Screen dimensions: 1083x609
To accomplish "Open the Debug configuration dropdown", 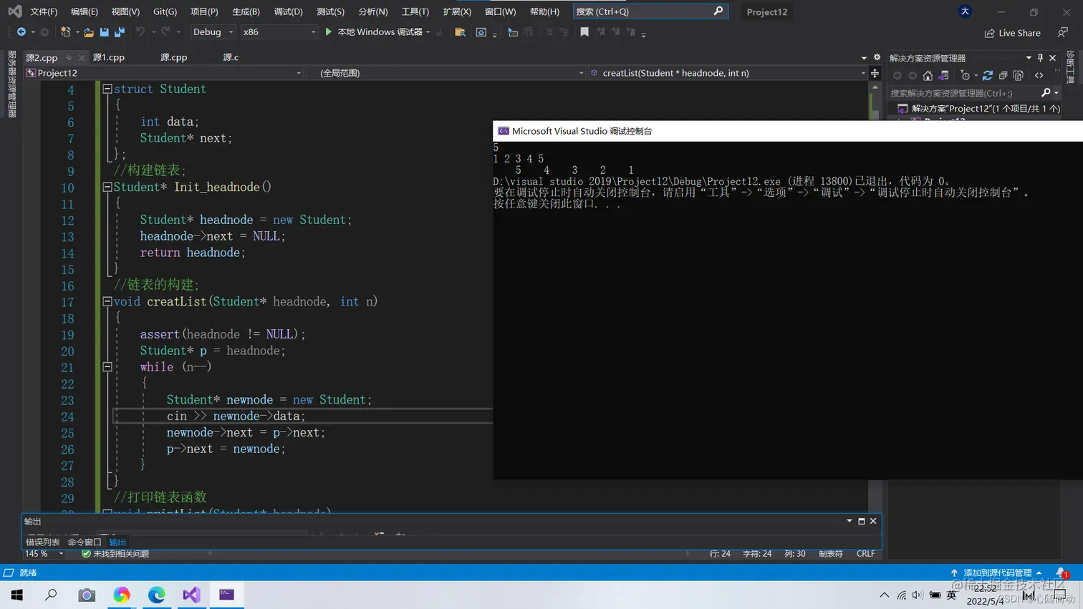I will click(213, 32).
